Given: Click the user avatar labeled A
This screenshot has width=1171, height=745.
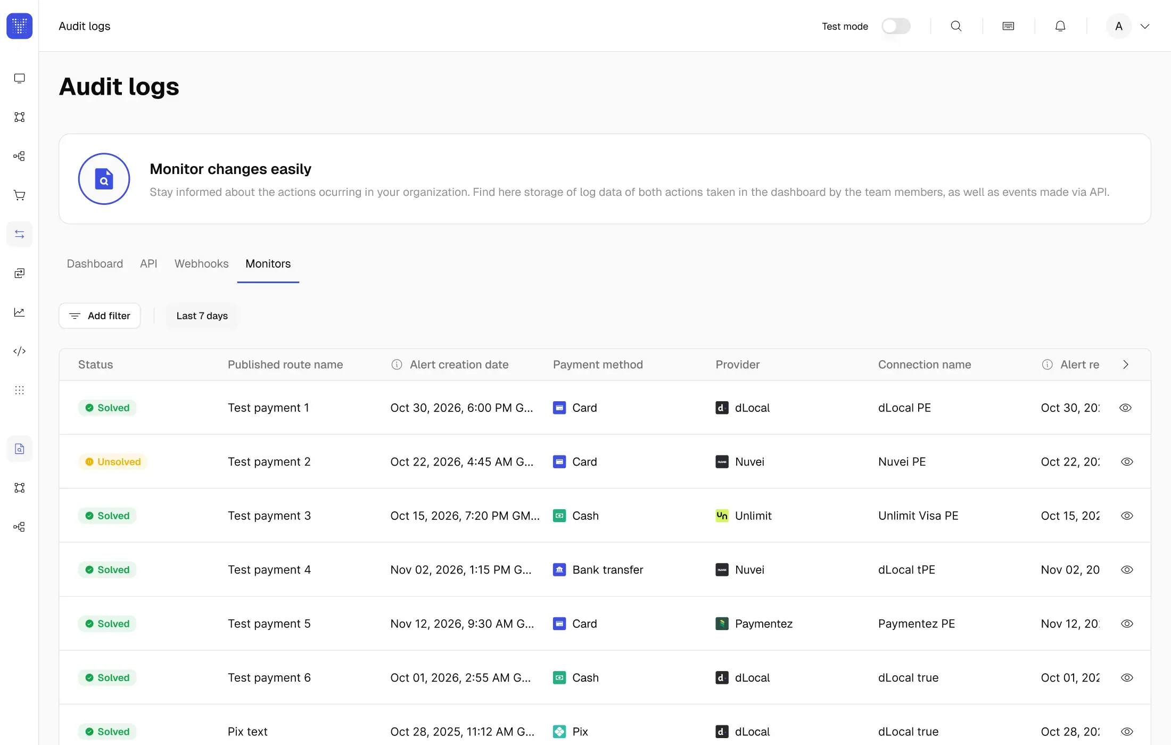Looking at the screenshot, I should [1119, 26].
